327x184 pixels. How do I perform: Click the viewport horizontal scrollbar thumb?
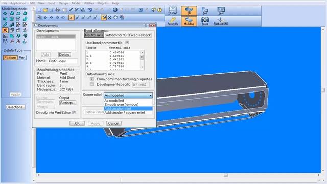[x=226, y=175]
